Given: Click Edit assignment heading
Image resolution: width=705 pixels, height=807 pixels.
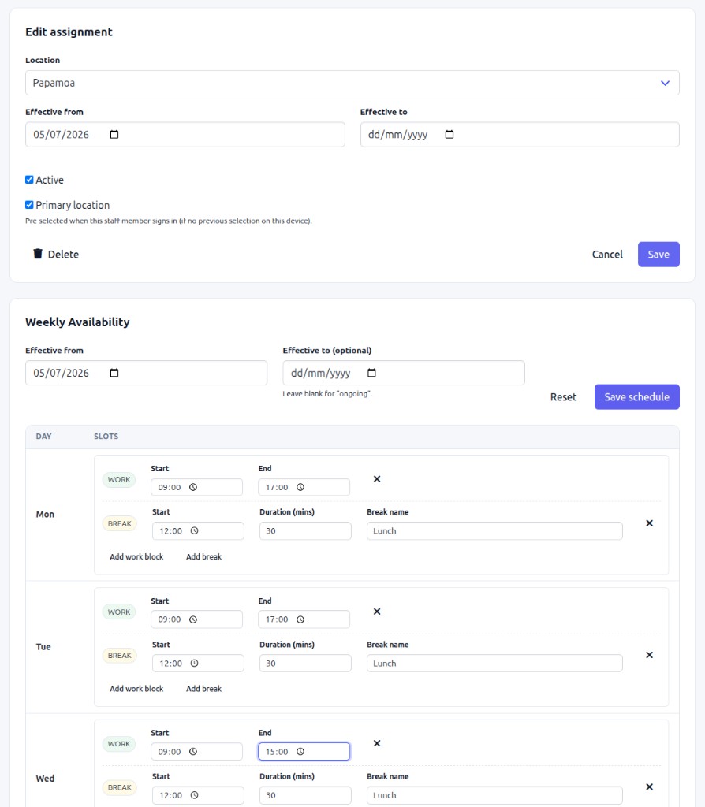Looking at the screenshot, I should (x=69, y=32).
